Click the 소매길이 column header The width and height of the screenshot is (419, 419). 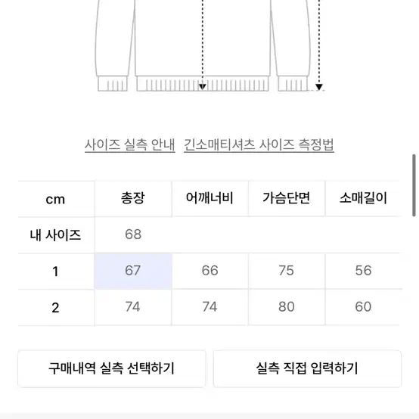(x=364, y=199)
